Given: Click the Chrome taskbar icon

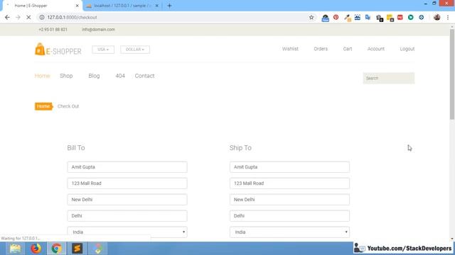Looking at the screenshot, I should (57, 249).
